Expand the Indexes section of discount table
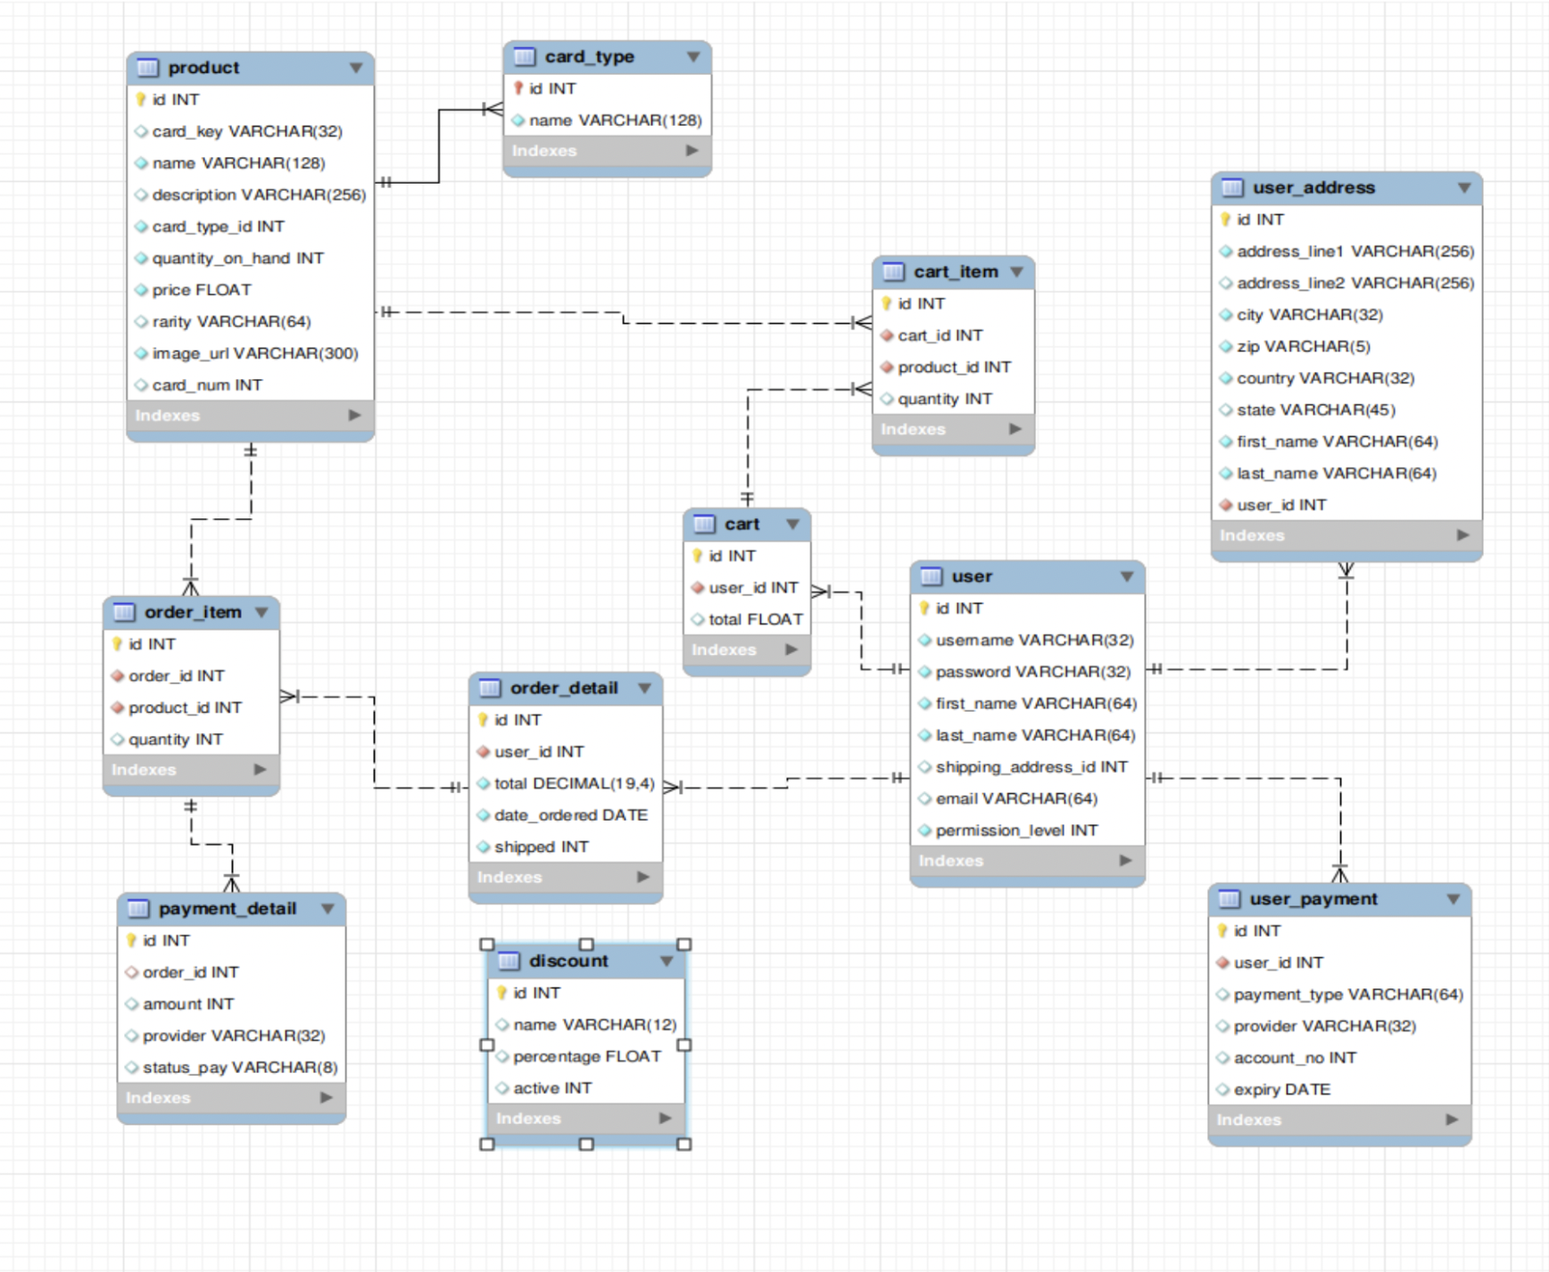This screenshot has height=1272, width=1549. 666,1119
